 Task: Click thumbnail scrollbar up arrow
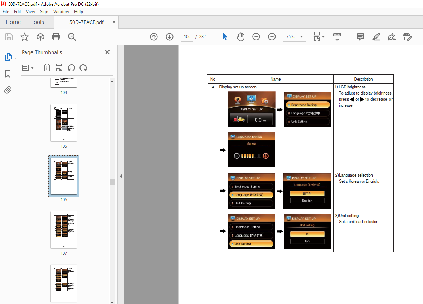(112, 81)
